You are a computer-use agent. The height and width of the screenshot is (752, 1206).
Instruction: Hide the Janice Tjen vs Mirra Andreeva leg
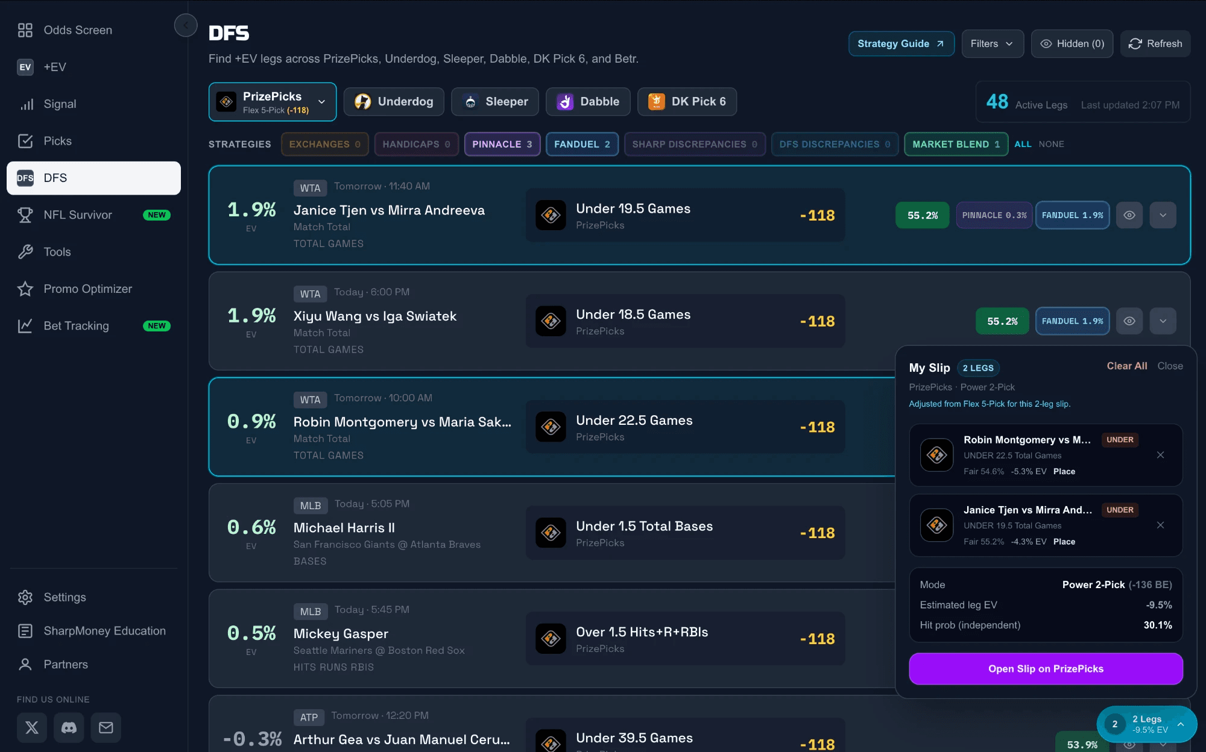(1129, 215)
